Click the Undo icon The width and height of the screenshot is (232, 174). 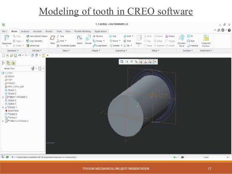tap(20, 56)
